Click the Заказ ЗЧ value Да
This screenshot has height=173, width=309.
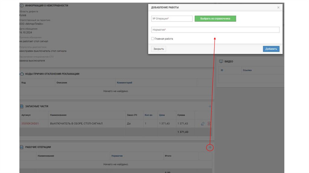[x=129, y=124]
